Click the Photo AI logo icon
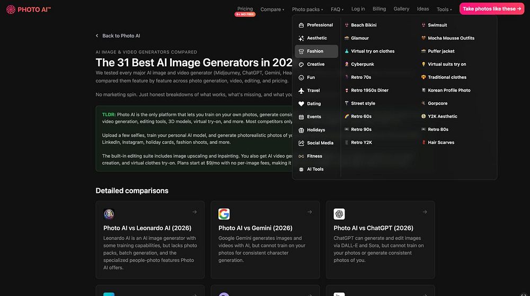The width and height of the screenshot is (530, 296). pyautogui.click(x=11, y=9)
